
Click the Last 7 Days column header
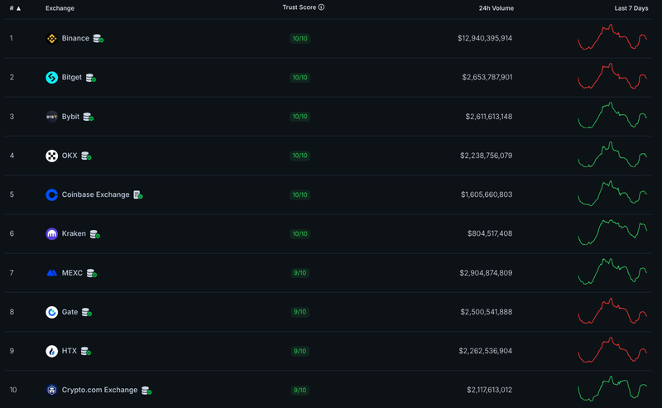pyautogui.click(x=631, y=8)
